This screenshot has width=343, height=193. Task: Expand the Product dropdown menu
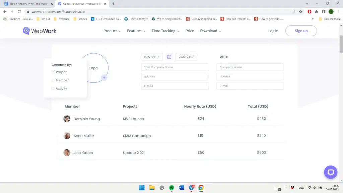112,31
